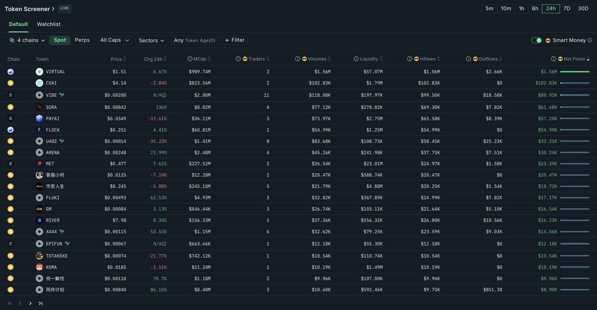Click the info icon beside MCap header
This screenshot has width=597, height=310.
click(190, 59)
